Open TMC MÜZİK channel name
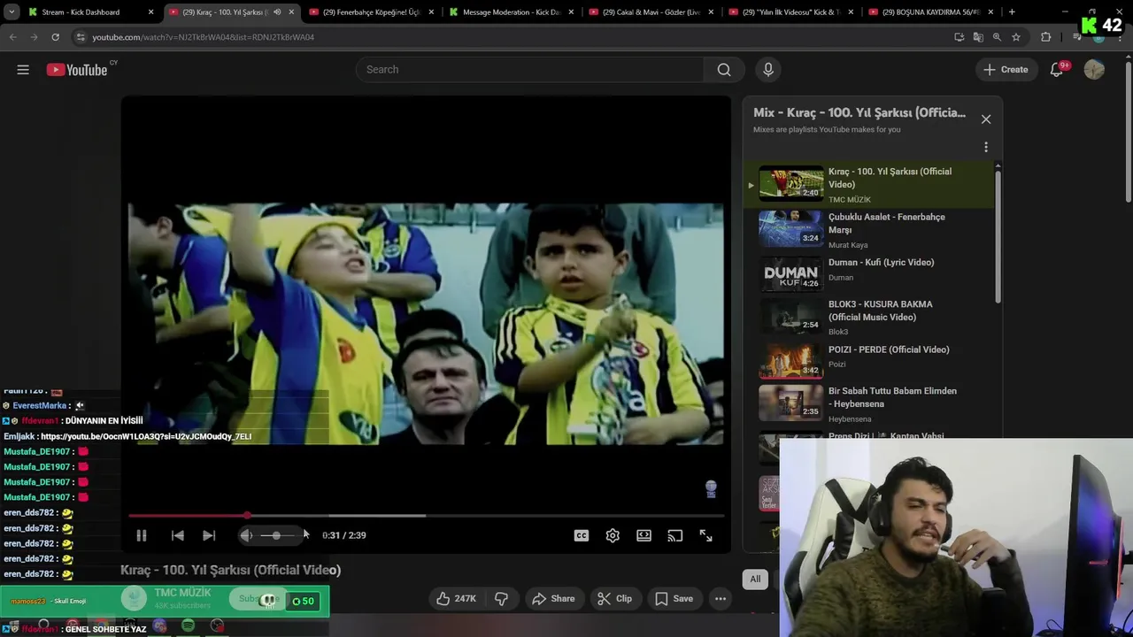This screenshot has height=637, width=1133. (182, 593)
